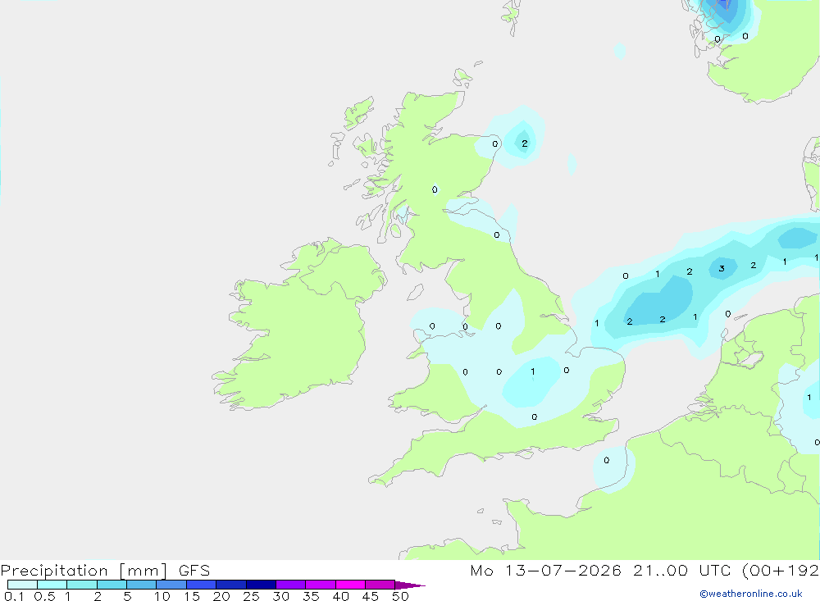Click the '0.1' legend label
820x601 pixels.
[x=14, y=596]
